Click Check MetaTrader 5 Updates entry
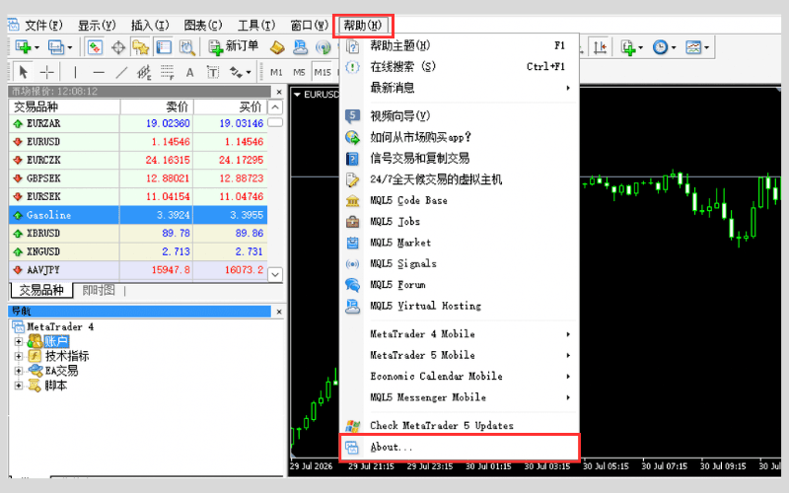Screen dimensions: 789x493 (460, 426)
